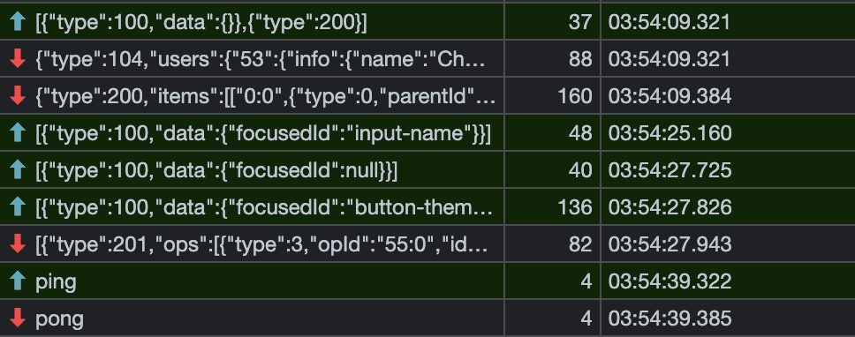Select the sent ping message
The image size is (855, 337).
(427, 281)
